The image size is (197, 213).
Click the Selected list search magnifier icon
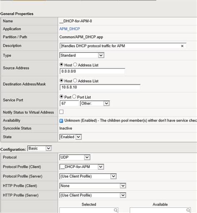click(116, 210)
